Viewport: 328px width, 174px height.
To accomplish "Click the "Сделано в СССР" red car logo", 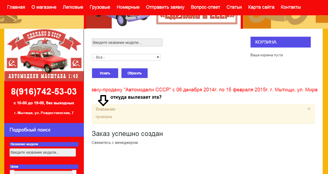I will click(x=44, y=55).
